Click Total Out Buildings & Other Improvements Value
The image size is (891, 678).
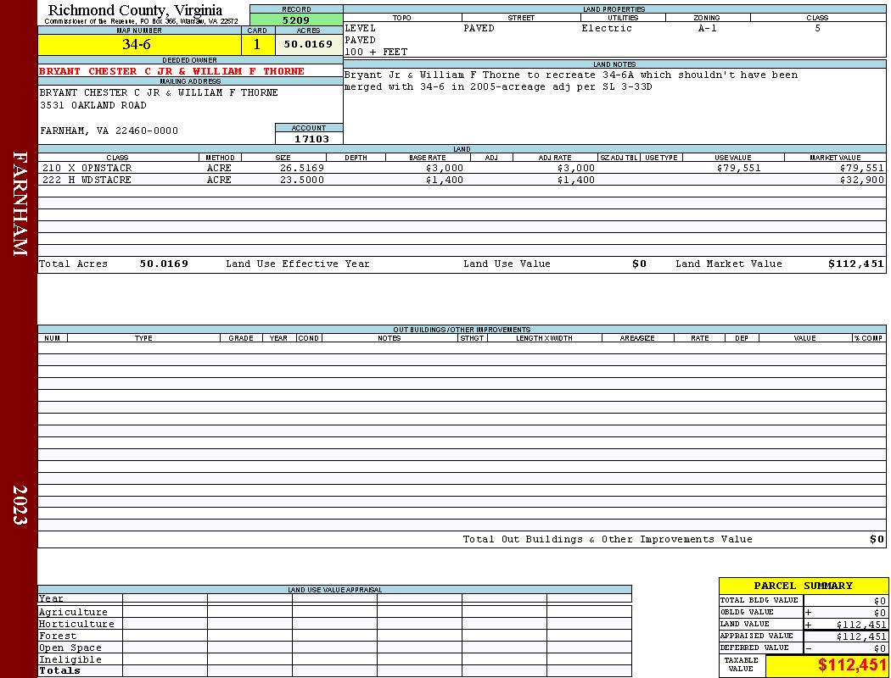point(608,540)
